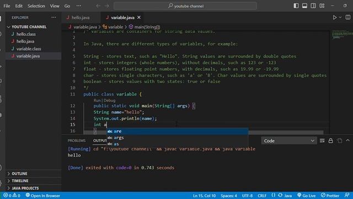Click Open In Browser status item
Image resolution: width=353 pixels, height=199 pixels.
pos(43,195)
